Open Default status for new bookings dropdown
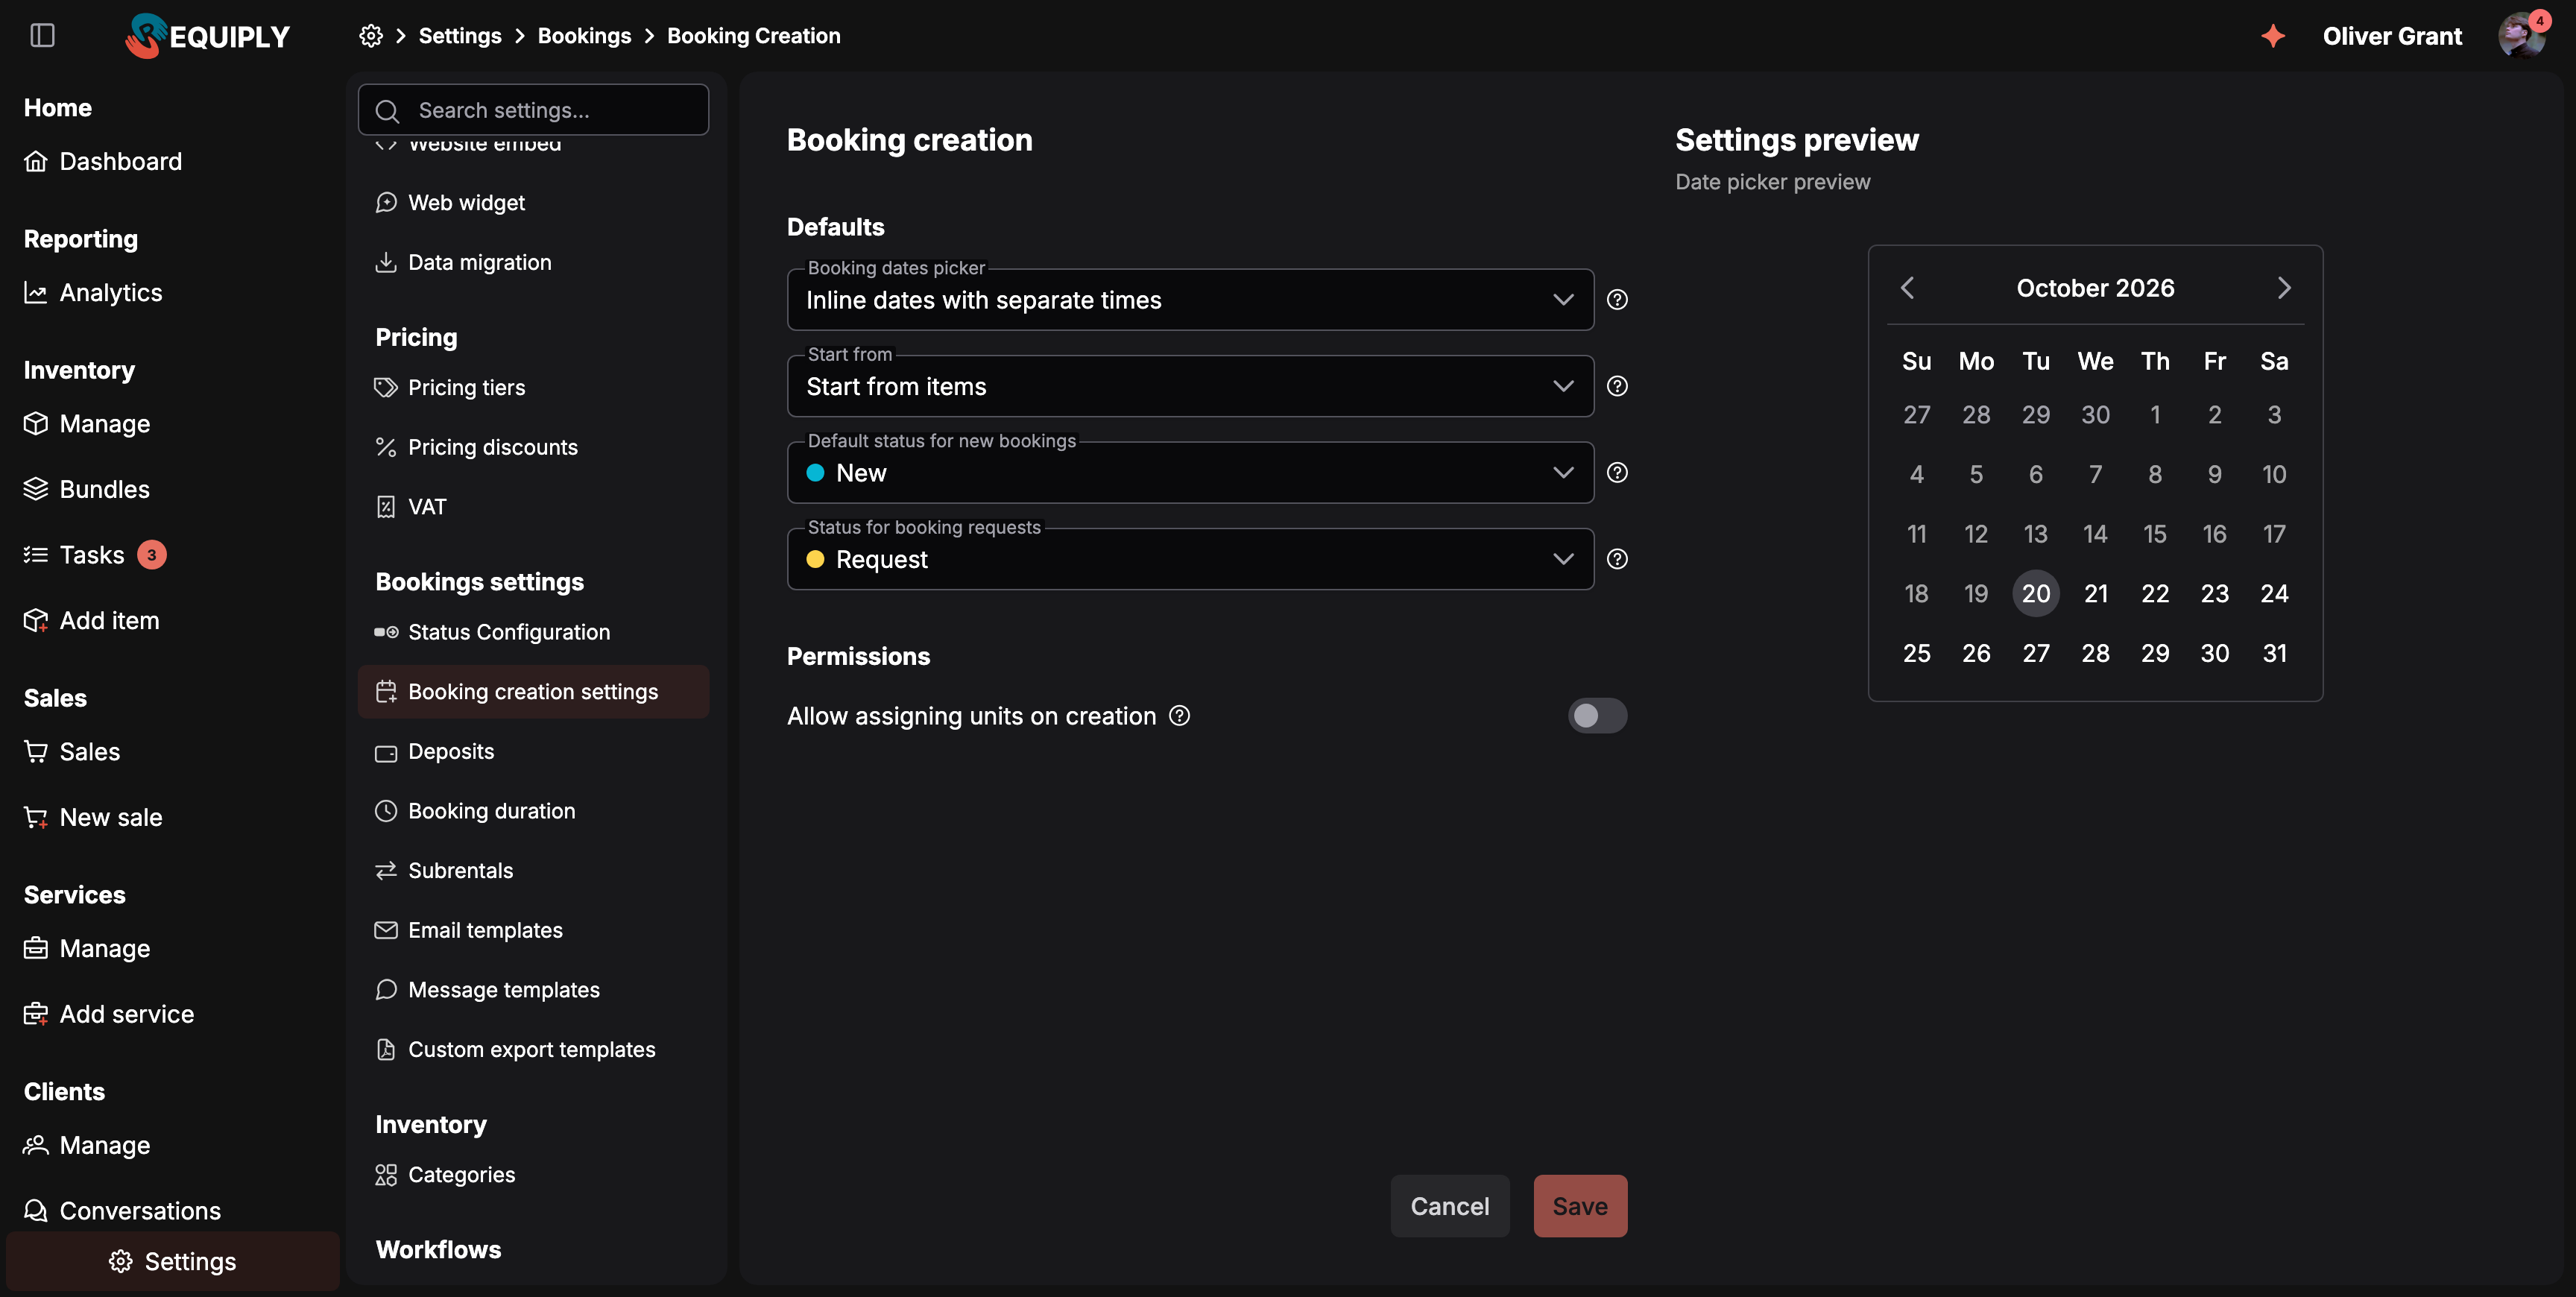The image size is (2576, 1297). pos(1190,473)
